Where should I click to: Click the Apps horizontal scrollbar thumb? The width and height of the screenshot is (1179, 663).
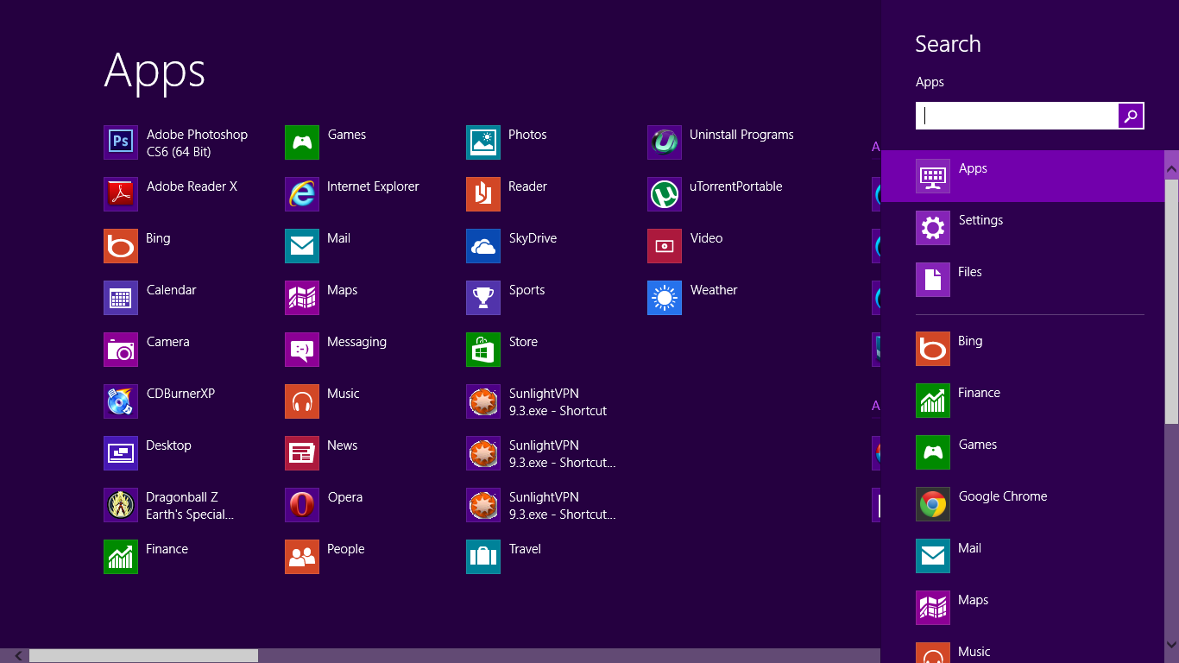tap(143, 656)
